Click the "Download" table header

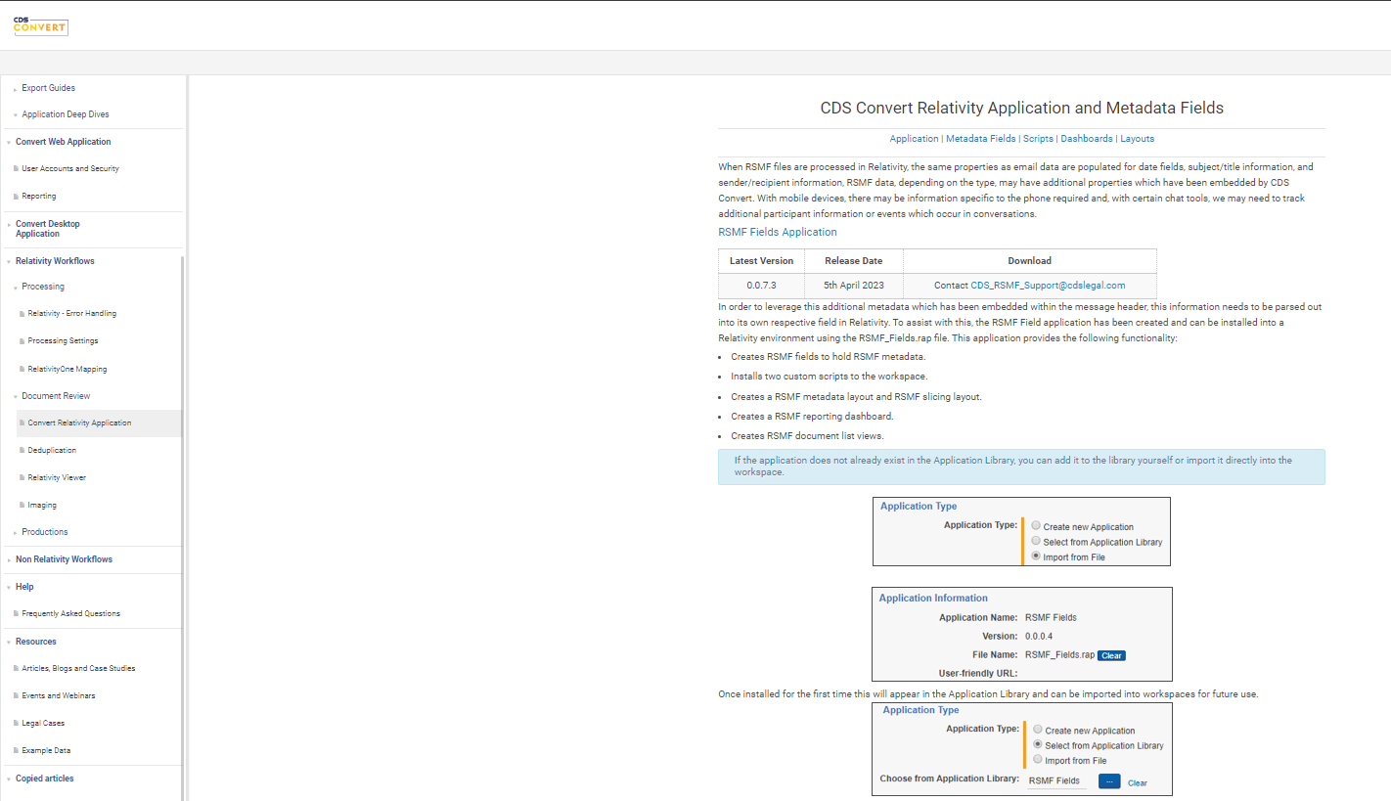click(1030, 261)
